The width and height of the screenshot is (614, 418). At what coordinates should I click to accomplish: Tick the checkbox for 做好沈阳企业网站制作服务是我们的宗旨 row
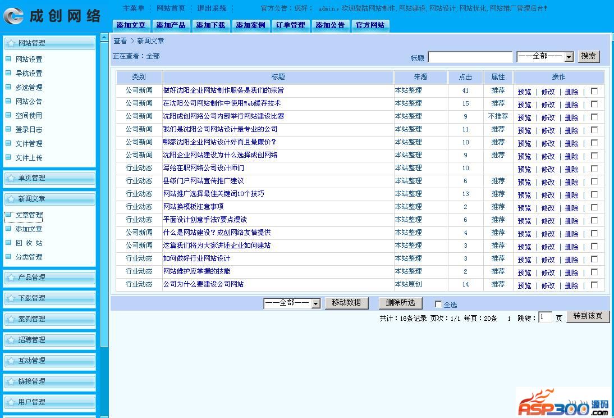(594, 91)
